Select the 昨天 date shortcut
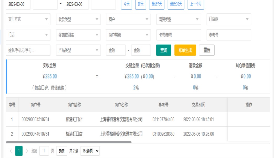This screenshot has height=158, width=274. pos(141,4)
